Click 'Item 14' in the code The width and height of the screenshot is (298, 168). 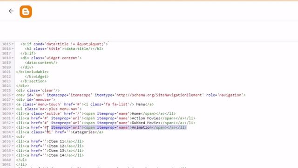[56, 155]
